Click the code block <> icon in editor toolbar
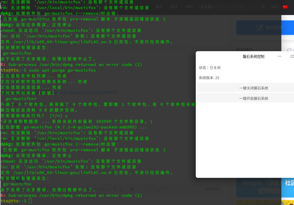This screenshot has height=205, width=294. pos(108,189)
